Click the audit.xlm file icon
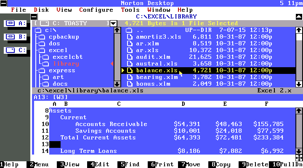The image size is (303, 168). tap(130, 57)
